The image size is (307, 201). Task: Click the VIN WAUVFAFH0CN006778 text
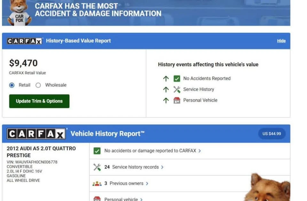click(32, 162)
